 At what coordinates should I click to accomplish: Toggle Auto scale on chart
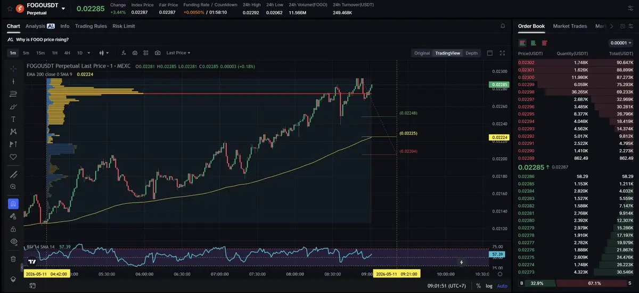click(x=502, y=286)
